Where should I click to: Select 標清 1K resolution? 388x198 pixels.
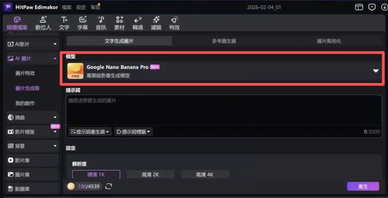pyautogui.click(x=96, y=175)
